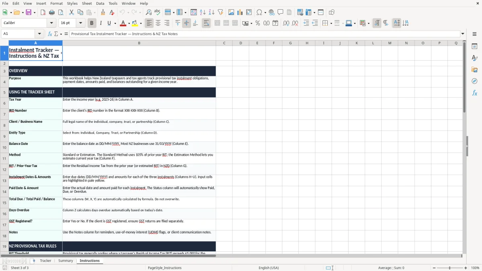Insert an image
Viewport: 482px width, 271px height.
point(231,12)
